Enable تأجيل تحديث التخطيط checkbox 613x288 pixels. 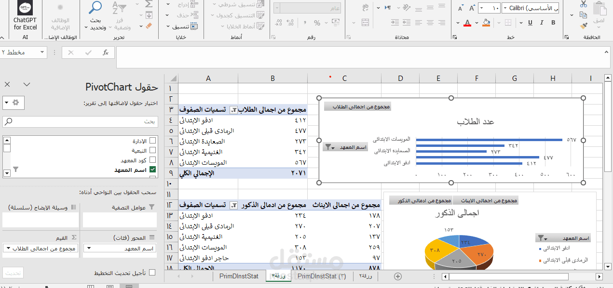click(152, 273)
